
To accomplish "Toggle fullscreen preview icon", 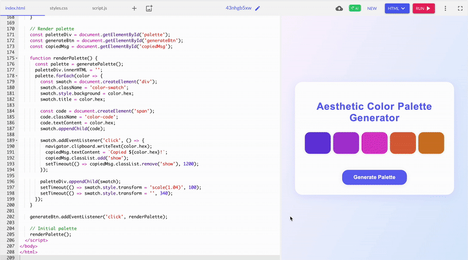I will (460, 8).
